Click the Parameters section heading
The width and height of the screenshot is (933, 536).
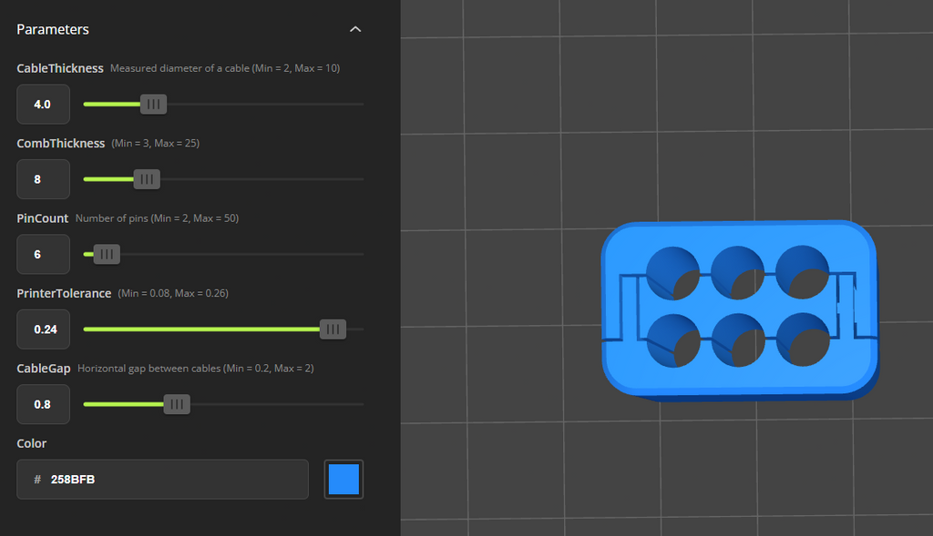coord(52,29)
